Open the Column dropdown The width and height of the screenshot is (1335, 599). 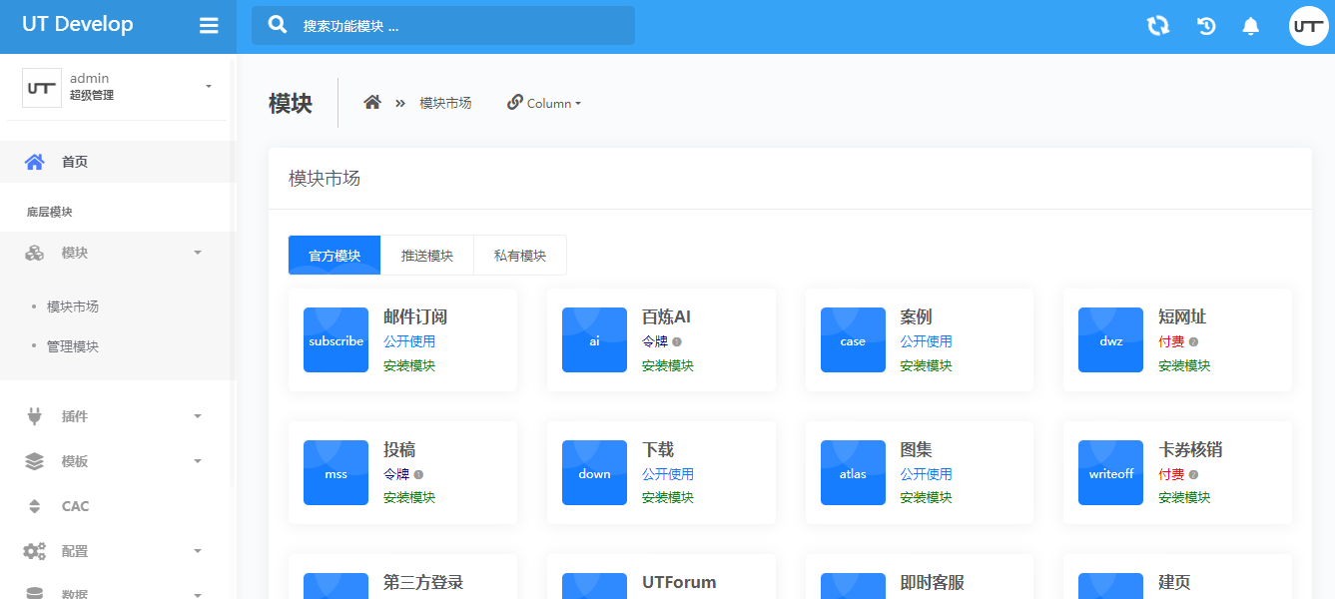pos(545,103)
